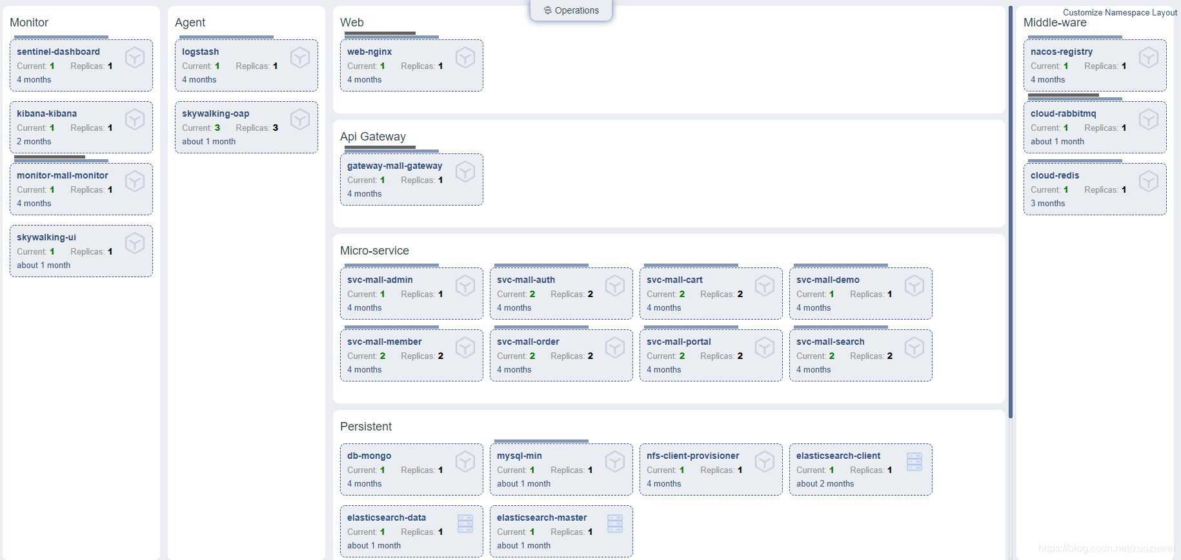This screenshot has height=560, width=1181.
Task: Click the vertical scrollbar beside Middle-ware
Action: [x=1011, y=213]
